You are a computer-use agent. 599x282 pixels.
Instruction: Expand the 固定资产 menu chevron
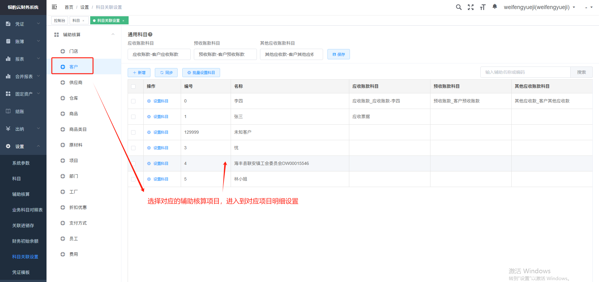pos(38,93)
